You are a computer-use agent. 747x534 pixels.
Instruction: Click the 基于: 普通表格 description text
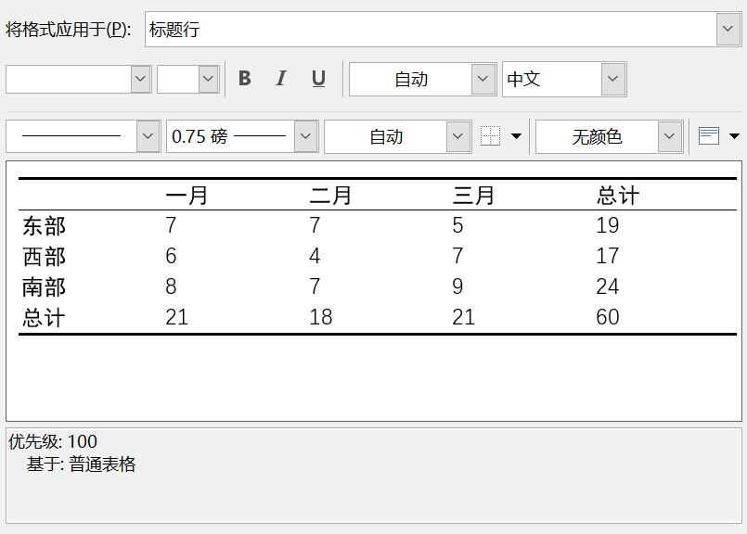81,464
